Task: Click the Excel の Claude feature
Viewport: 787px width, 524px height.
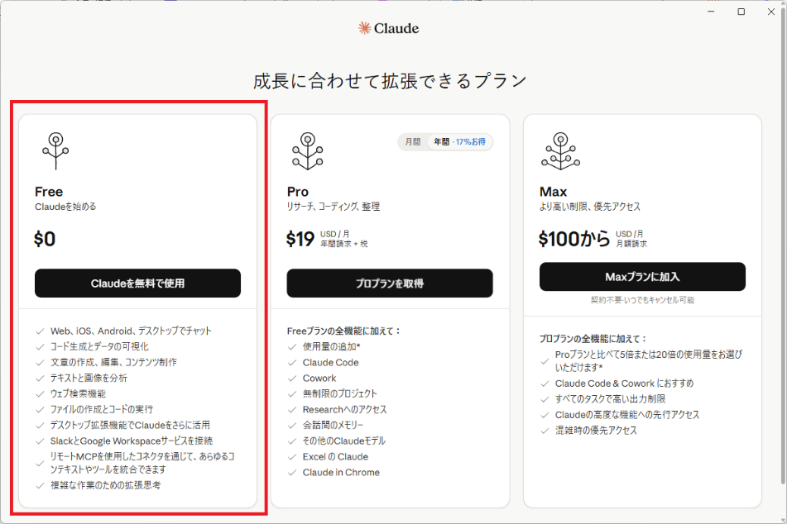Action: coord(335,457)
